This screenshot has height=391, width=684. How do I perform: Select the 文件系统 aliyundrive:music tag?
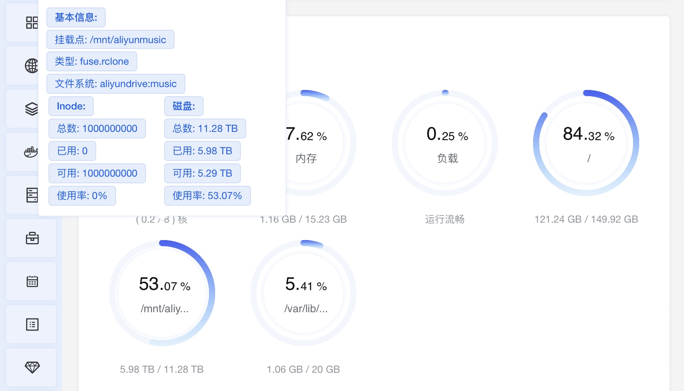(116, 84)
